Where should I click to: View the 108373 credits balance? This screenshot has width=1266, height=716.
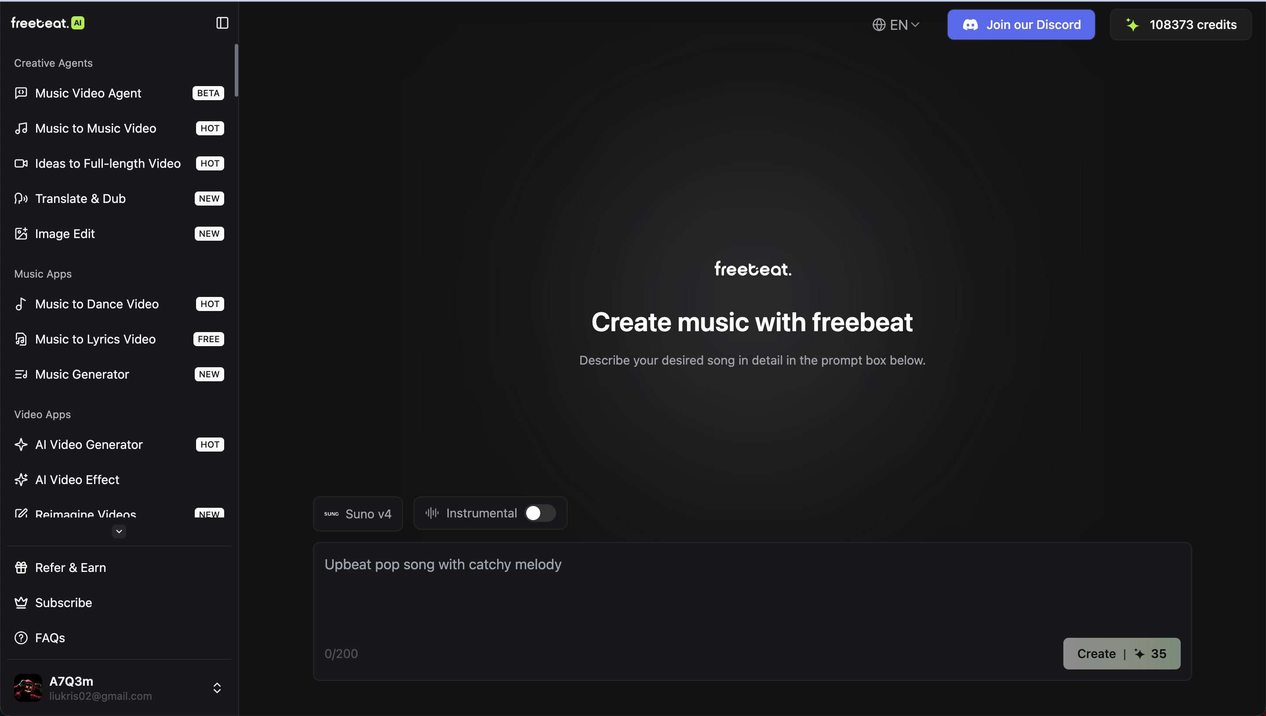tap(1180, 25)
